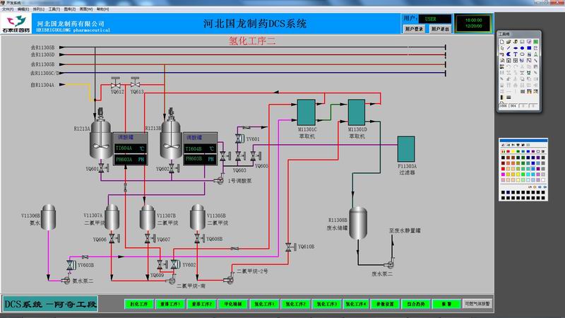Select the filled blue rectangle tool
The height and width of the screenshot is (318, 565).
click(529, 48)
